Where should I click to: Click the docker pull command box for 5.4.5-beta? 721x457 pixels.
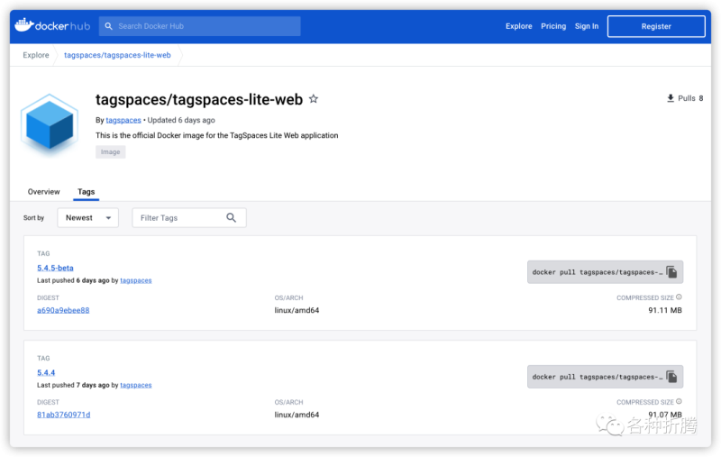pos(605,272)
